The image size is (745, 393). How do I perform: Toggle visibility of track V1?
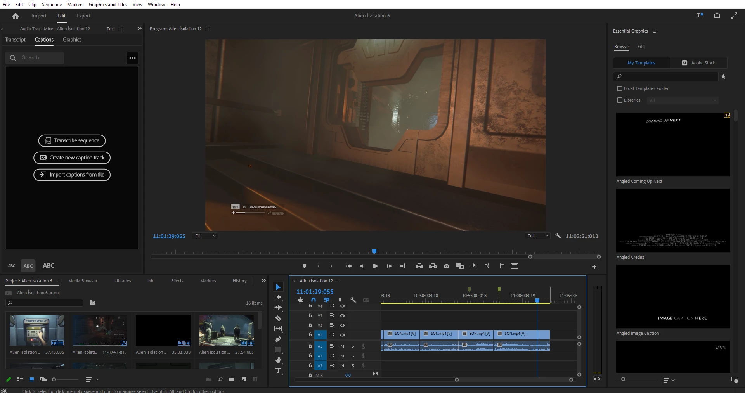pyautogui.click(x=343, y=335)
